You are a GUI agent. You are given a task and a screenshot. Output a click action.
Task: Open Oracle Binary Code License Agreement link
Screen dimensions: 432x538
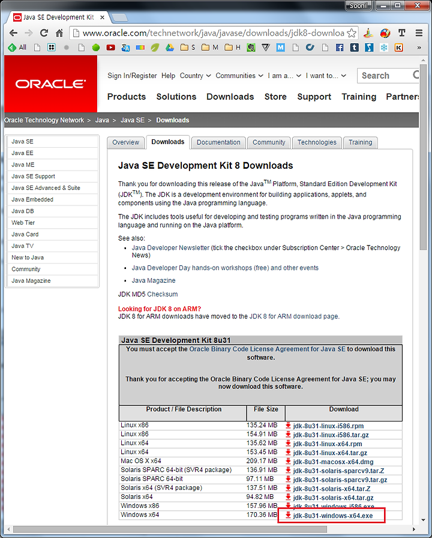click(x=268, y=349)
